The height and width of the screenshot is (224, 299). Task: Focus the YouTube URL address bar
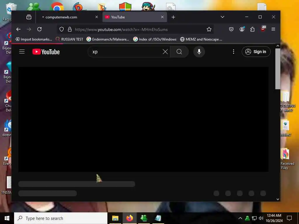[135, 29]
